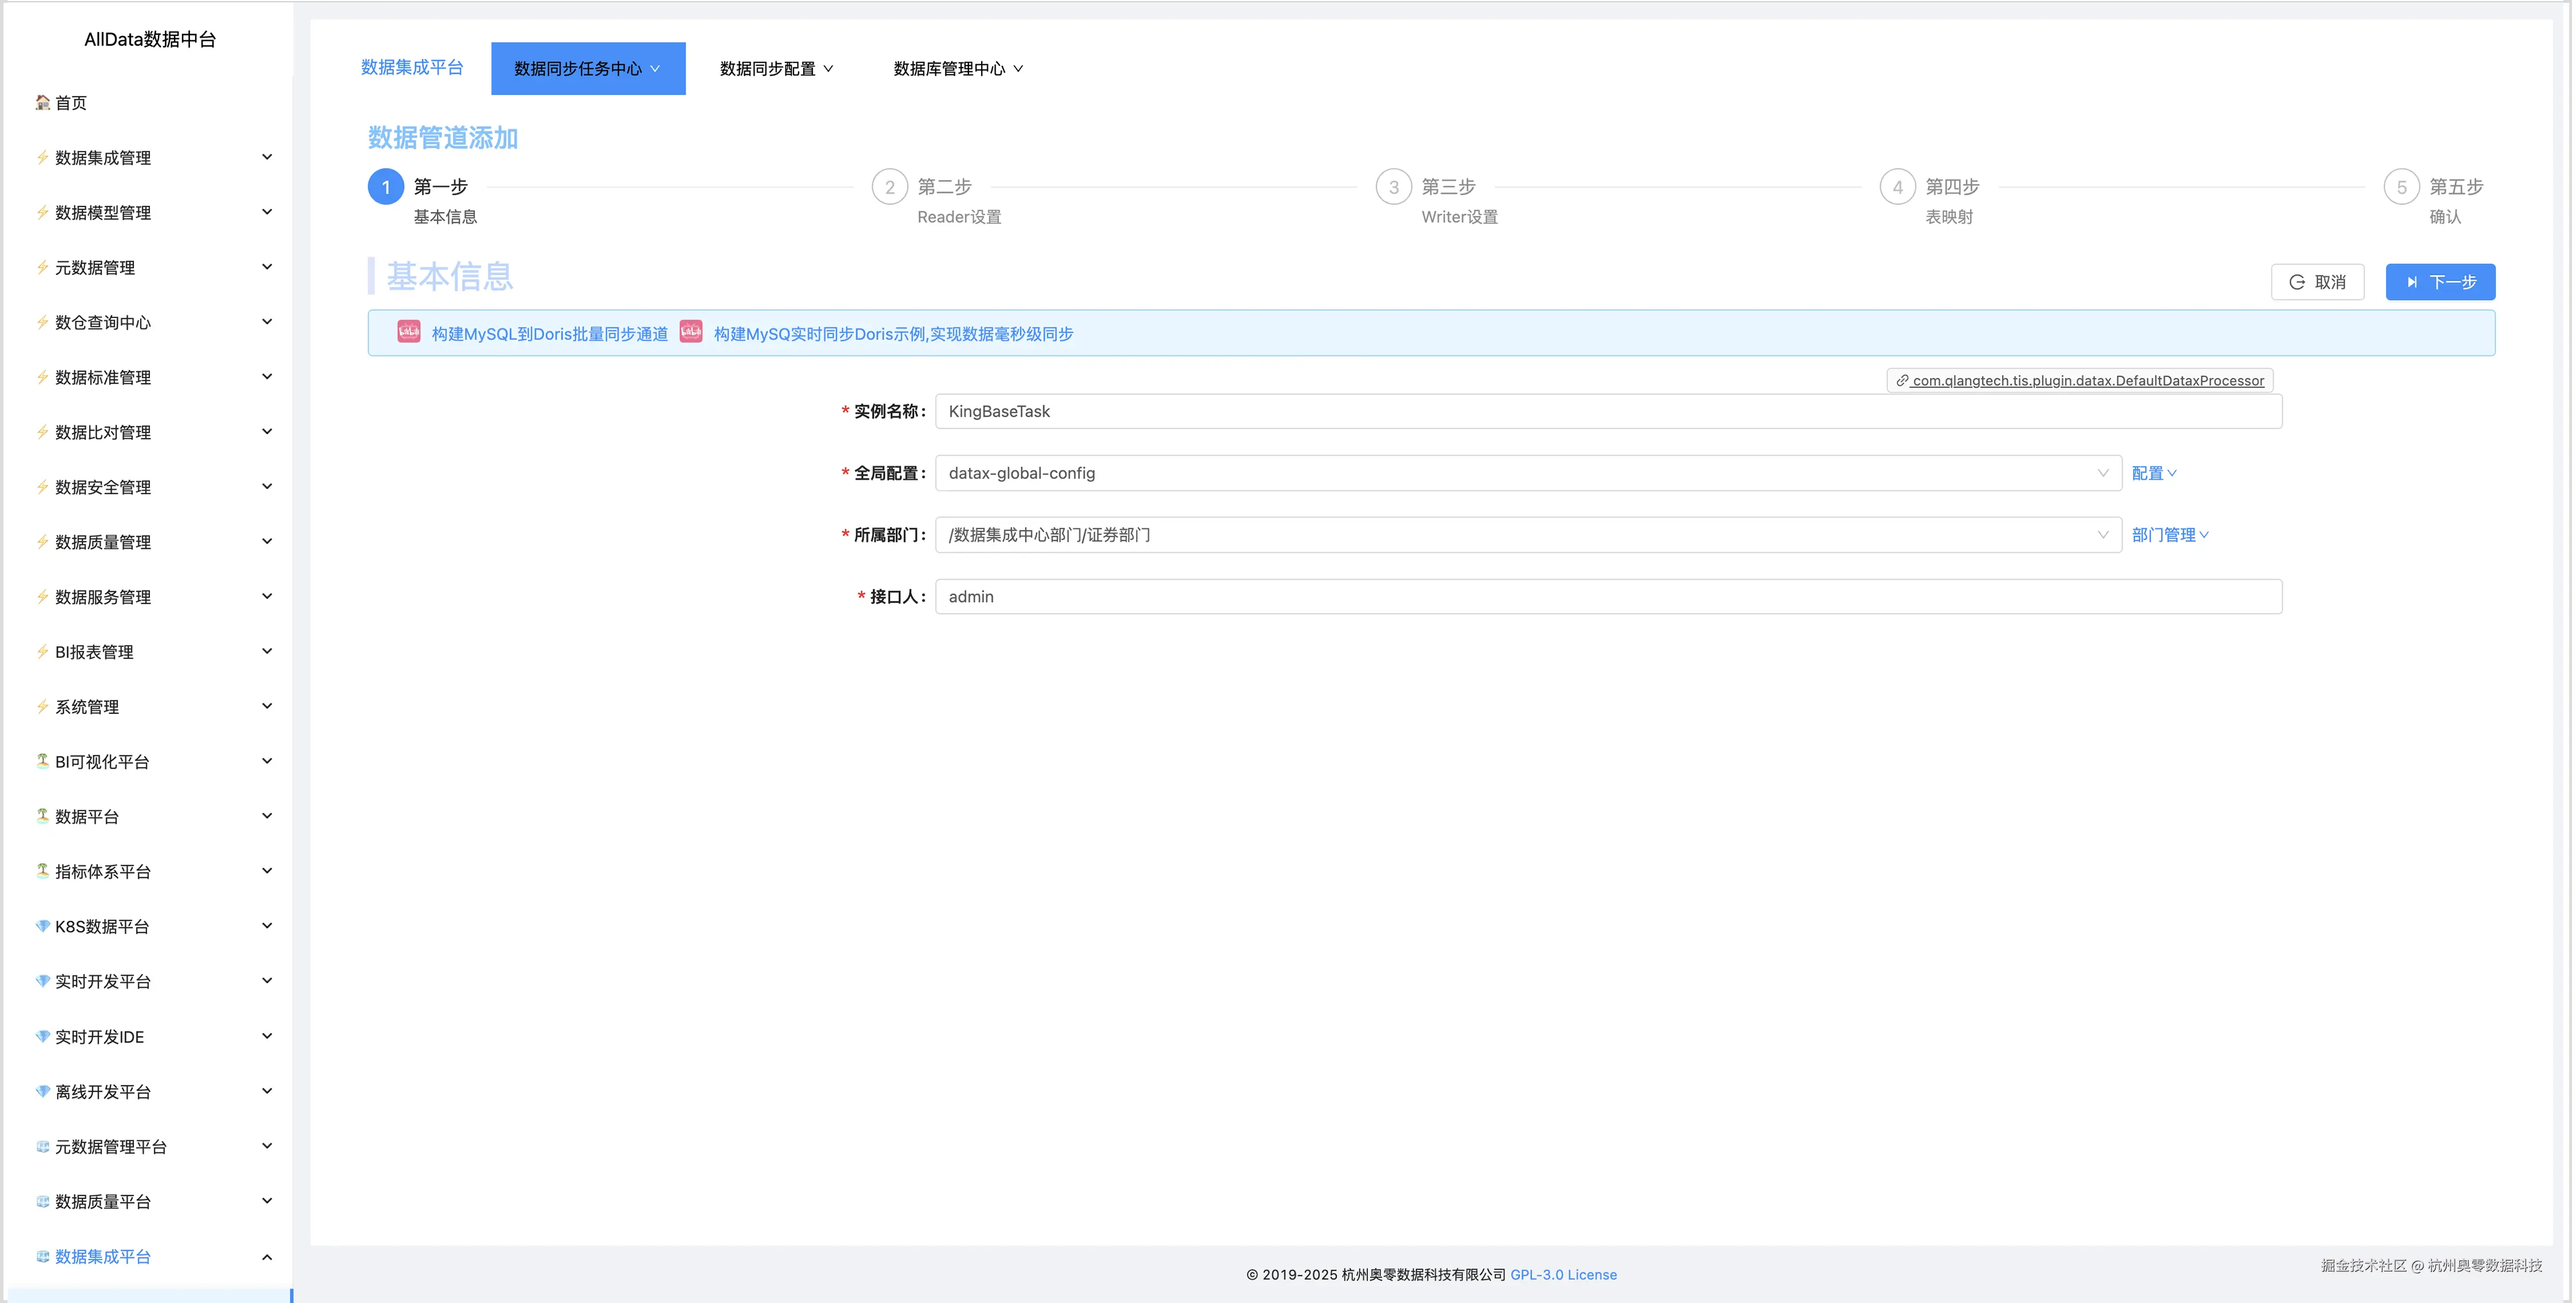The image size is (2572, 1303).
Task: Select the K8S数据平台 sidebar icon
Action: pyautogui.click(x=41, y=925)
